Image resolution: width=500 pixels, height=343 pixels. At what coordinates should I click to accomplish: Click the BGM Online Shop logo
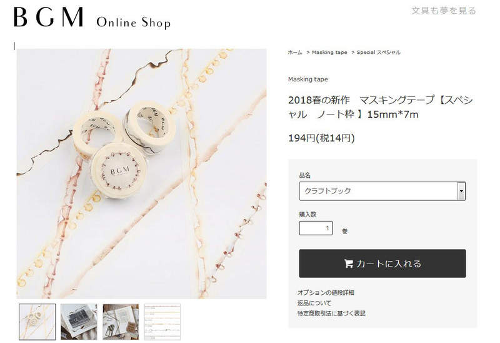[x=92, y=18]
